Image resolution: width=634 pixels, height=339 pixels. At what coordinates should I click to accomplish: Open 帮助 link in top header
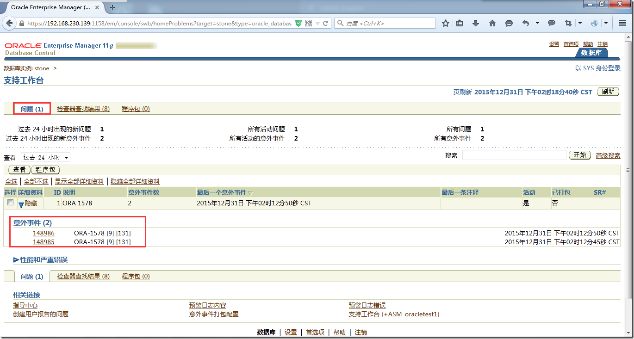point(588,44)
